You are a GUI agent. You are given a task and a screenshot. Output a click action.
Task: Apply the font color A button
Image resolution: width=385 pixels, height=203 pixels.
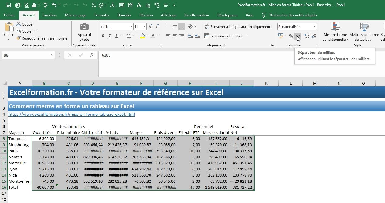[x=153, y=36]
